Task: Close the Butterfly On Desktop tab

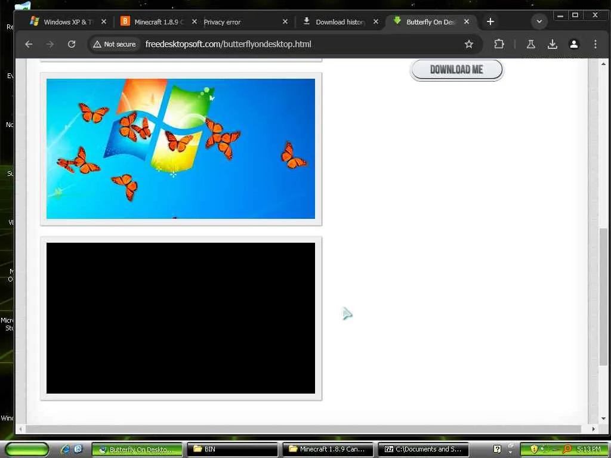Action: tap(467, 22)
